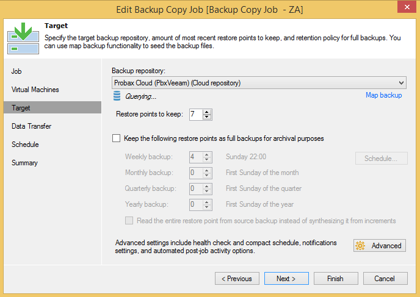
Task: Click the Map backup link
Action: coord(383,95)
